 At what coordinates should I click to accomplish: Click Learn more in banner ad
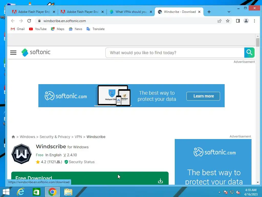coord(203,96)
